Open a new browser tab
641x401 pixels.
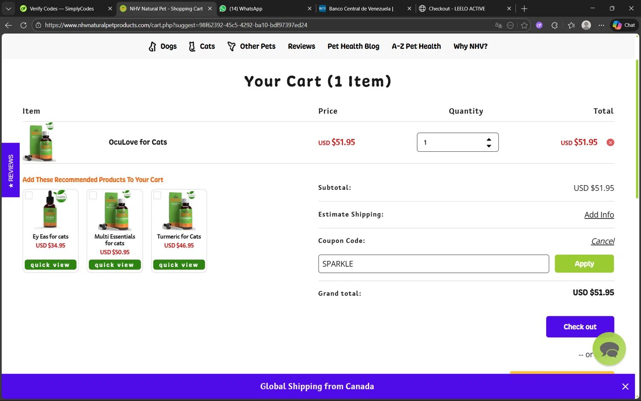tap(524, 9)
